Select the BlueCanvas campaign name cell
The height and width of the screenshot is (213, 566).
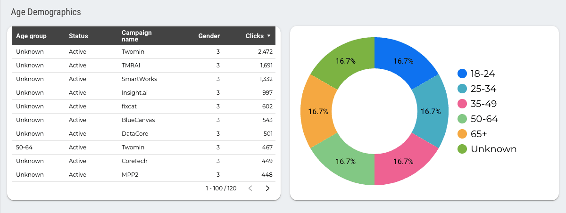(138, 120)
